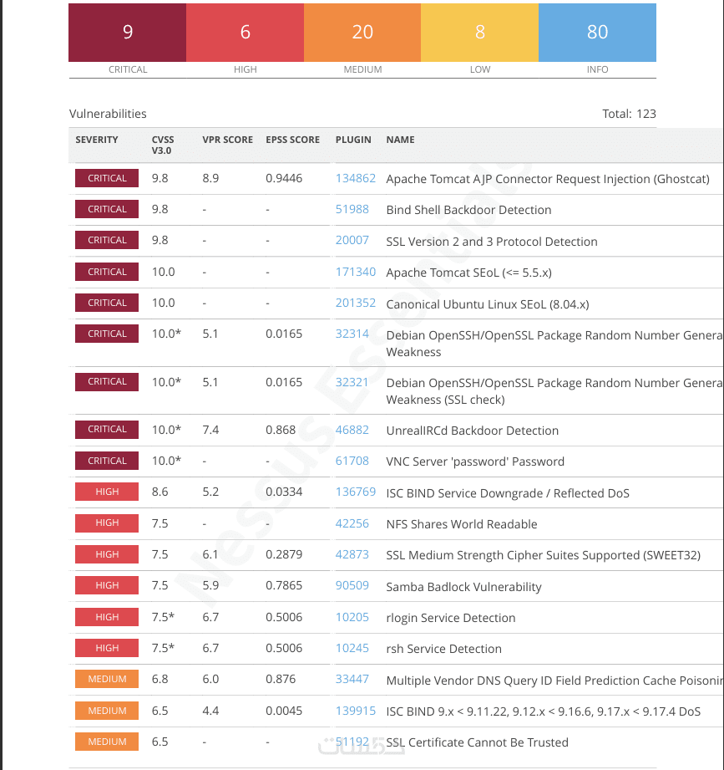Select Bind Shell Backdoor Detection name
This screenshot has height=770, width=724.
point(468,210)
